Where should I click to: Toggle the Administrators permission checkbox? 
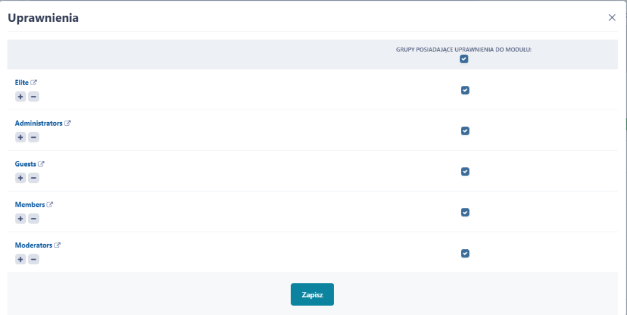465,131
